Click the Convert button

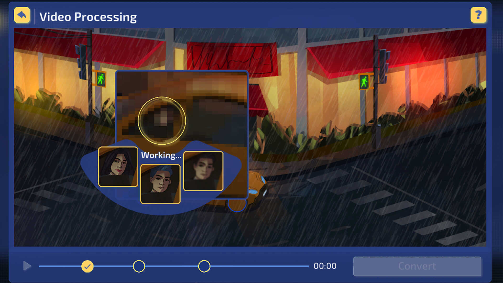pyautogui.click(x=417, y=266)
